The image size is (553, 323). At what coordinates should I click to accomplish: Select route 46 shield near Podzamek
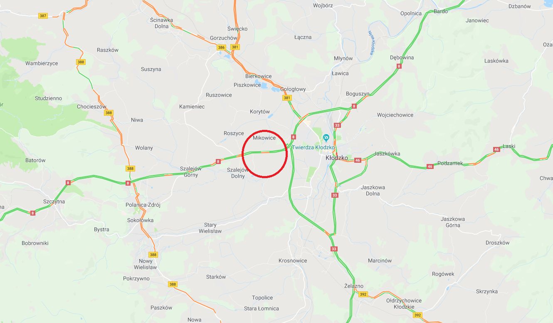tap(430, 166)
